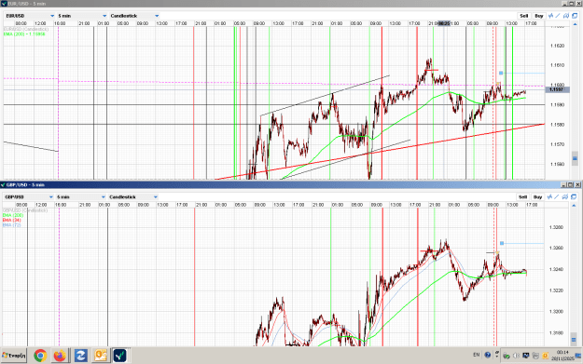The image size is (583, 364).
Task: Open 5 min timeframe dropdown in EUR/USD chart
Action: (x=81, y=16)
